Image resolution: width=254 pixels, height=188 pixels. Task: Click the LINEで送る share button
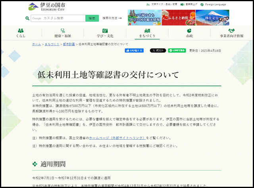[177, 50]
